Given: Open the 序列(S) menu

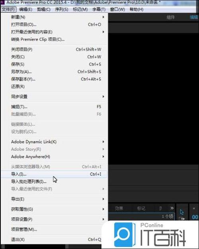Looking at the screenshot, I should (x=62, y=9).
